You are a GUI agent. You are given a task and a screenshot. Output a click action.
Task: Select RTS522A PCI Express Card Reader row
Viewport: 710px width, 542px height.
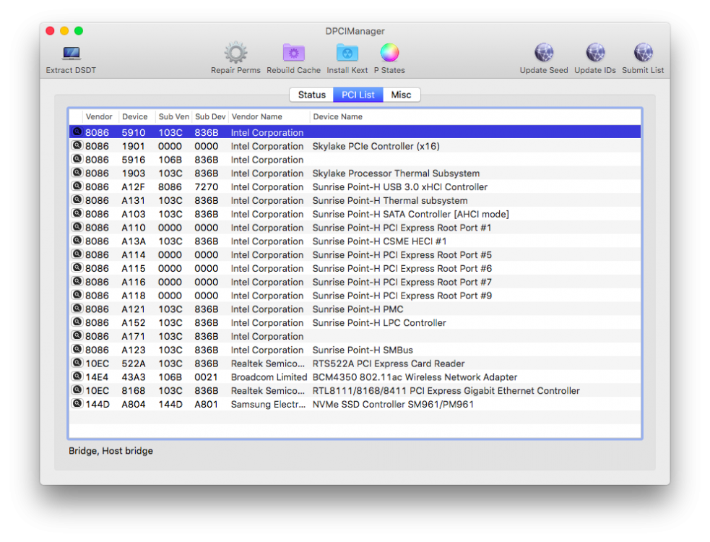355,364
